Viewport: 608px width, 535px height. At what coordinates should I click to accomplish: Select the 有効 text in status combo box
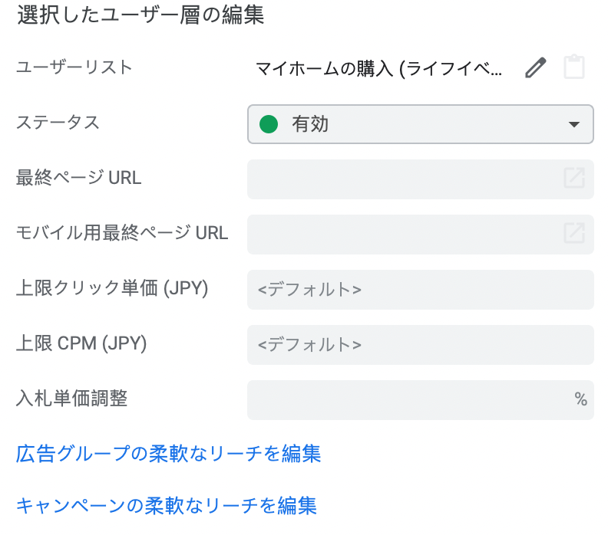point(310,124)
